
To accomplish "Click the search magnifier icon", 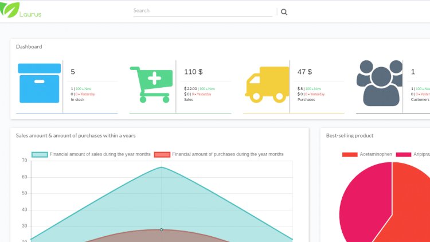I will tap(284, 12).
